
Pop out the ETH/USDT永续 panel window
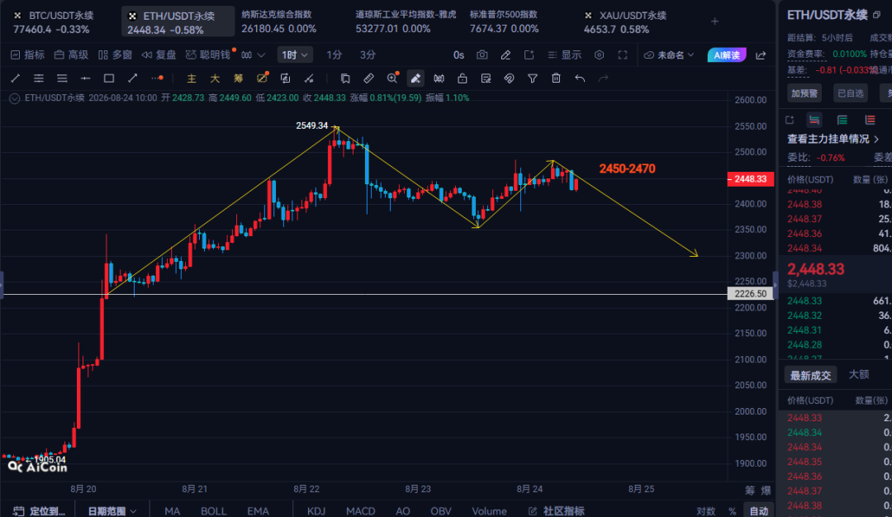(x=876, y=16)
